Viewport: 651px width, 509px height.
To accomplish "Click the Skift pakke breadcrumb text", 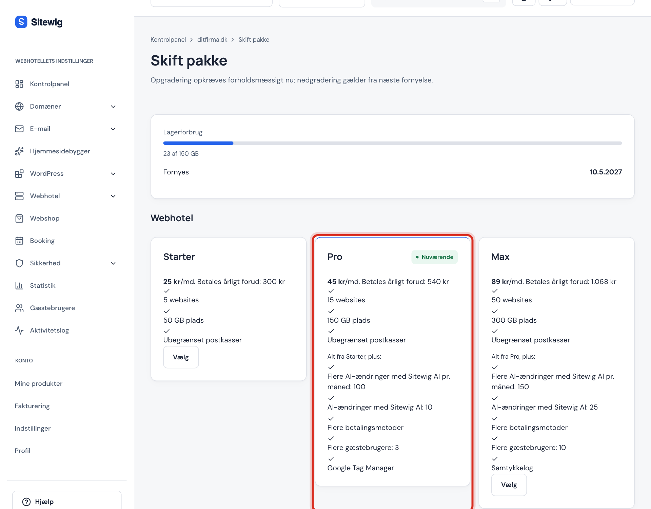I will [254, 40].
